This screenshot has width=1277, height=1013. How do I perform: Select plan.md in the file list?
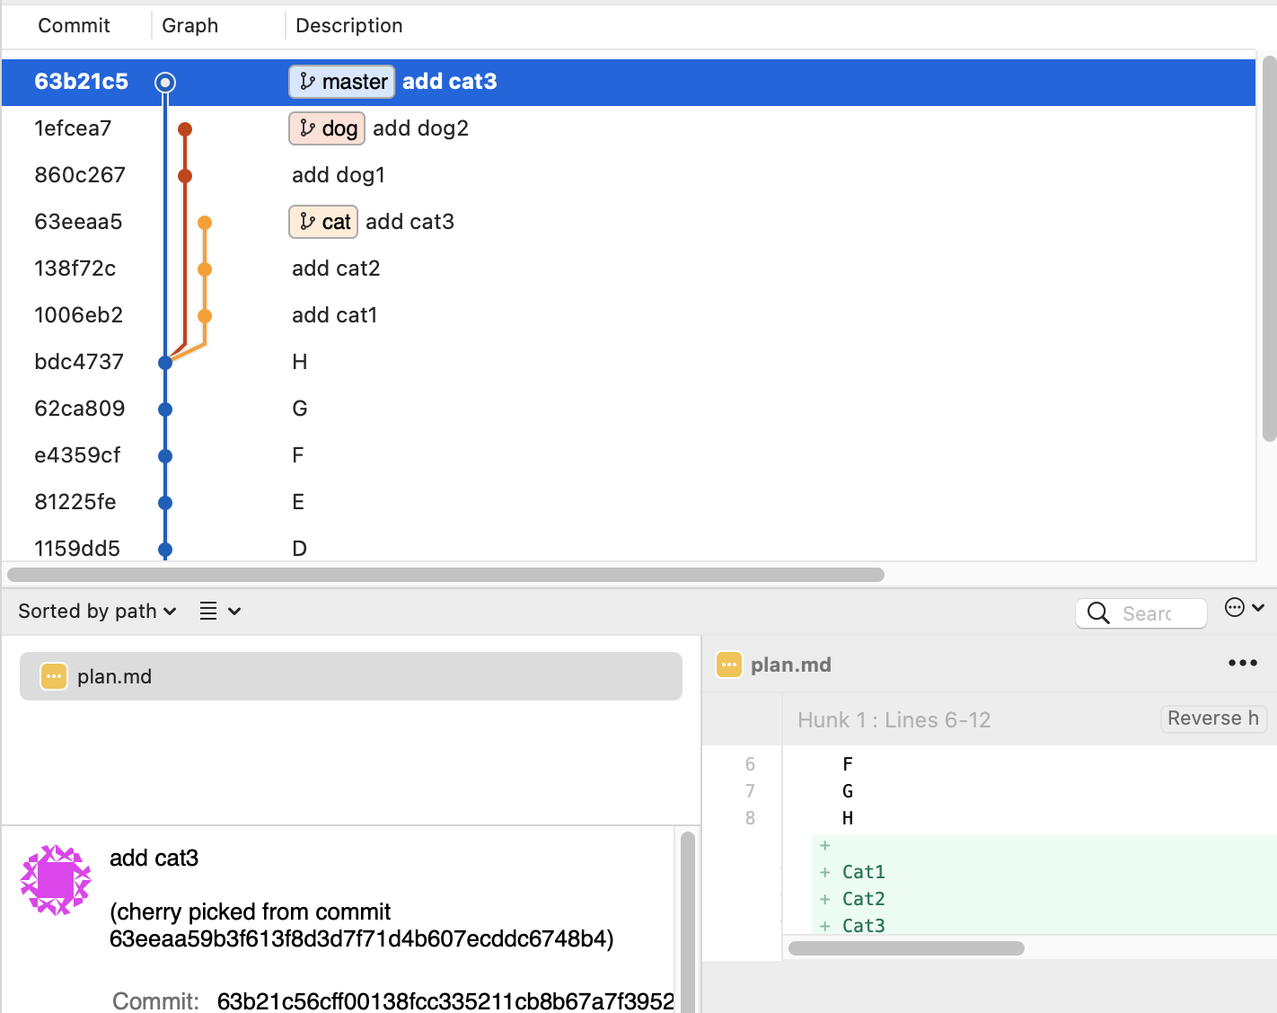(x=351, y=676)
